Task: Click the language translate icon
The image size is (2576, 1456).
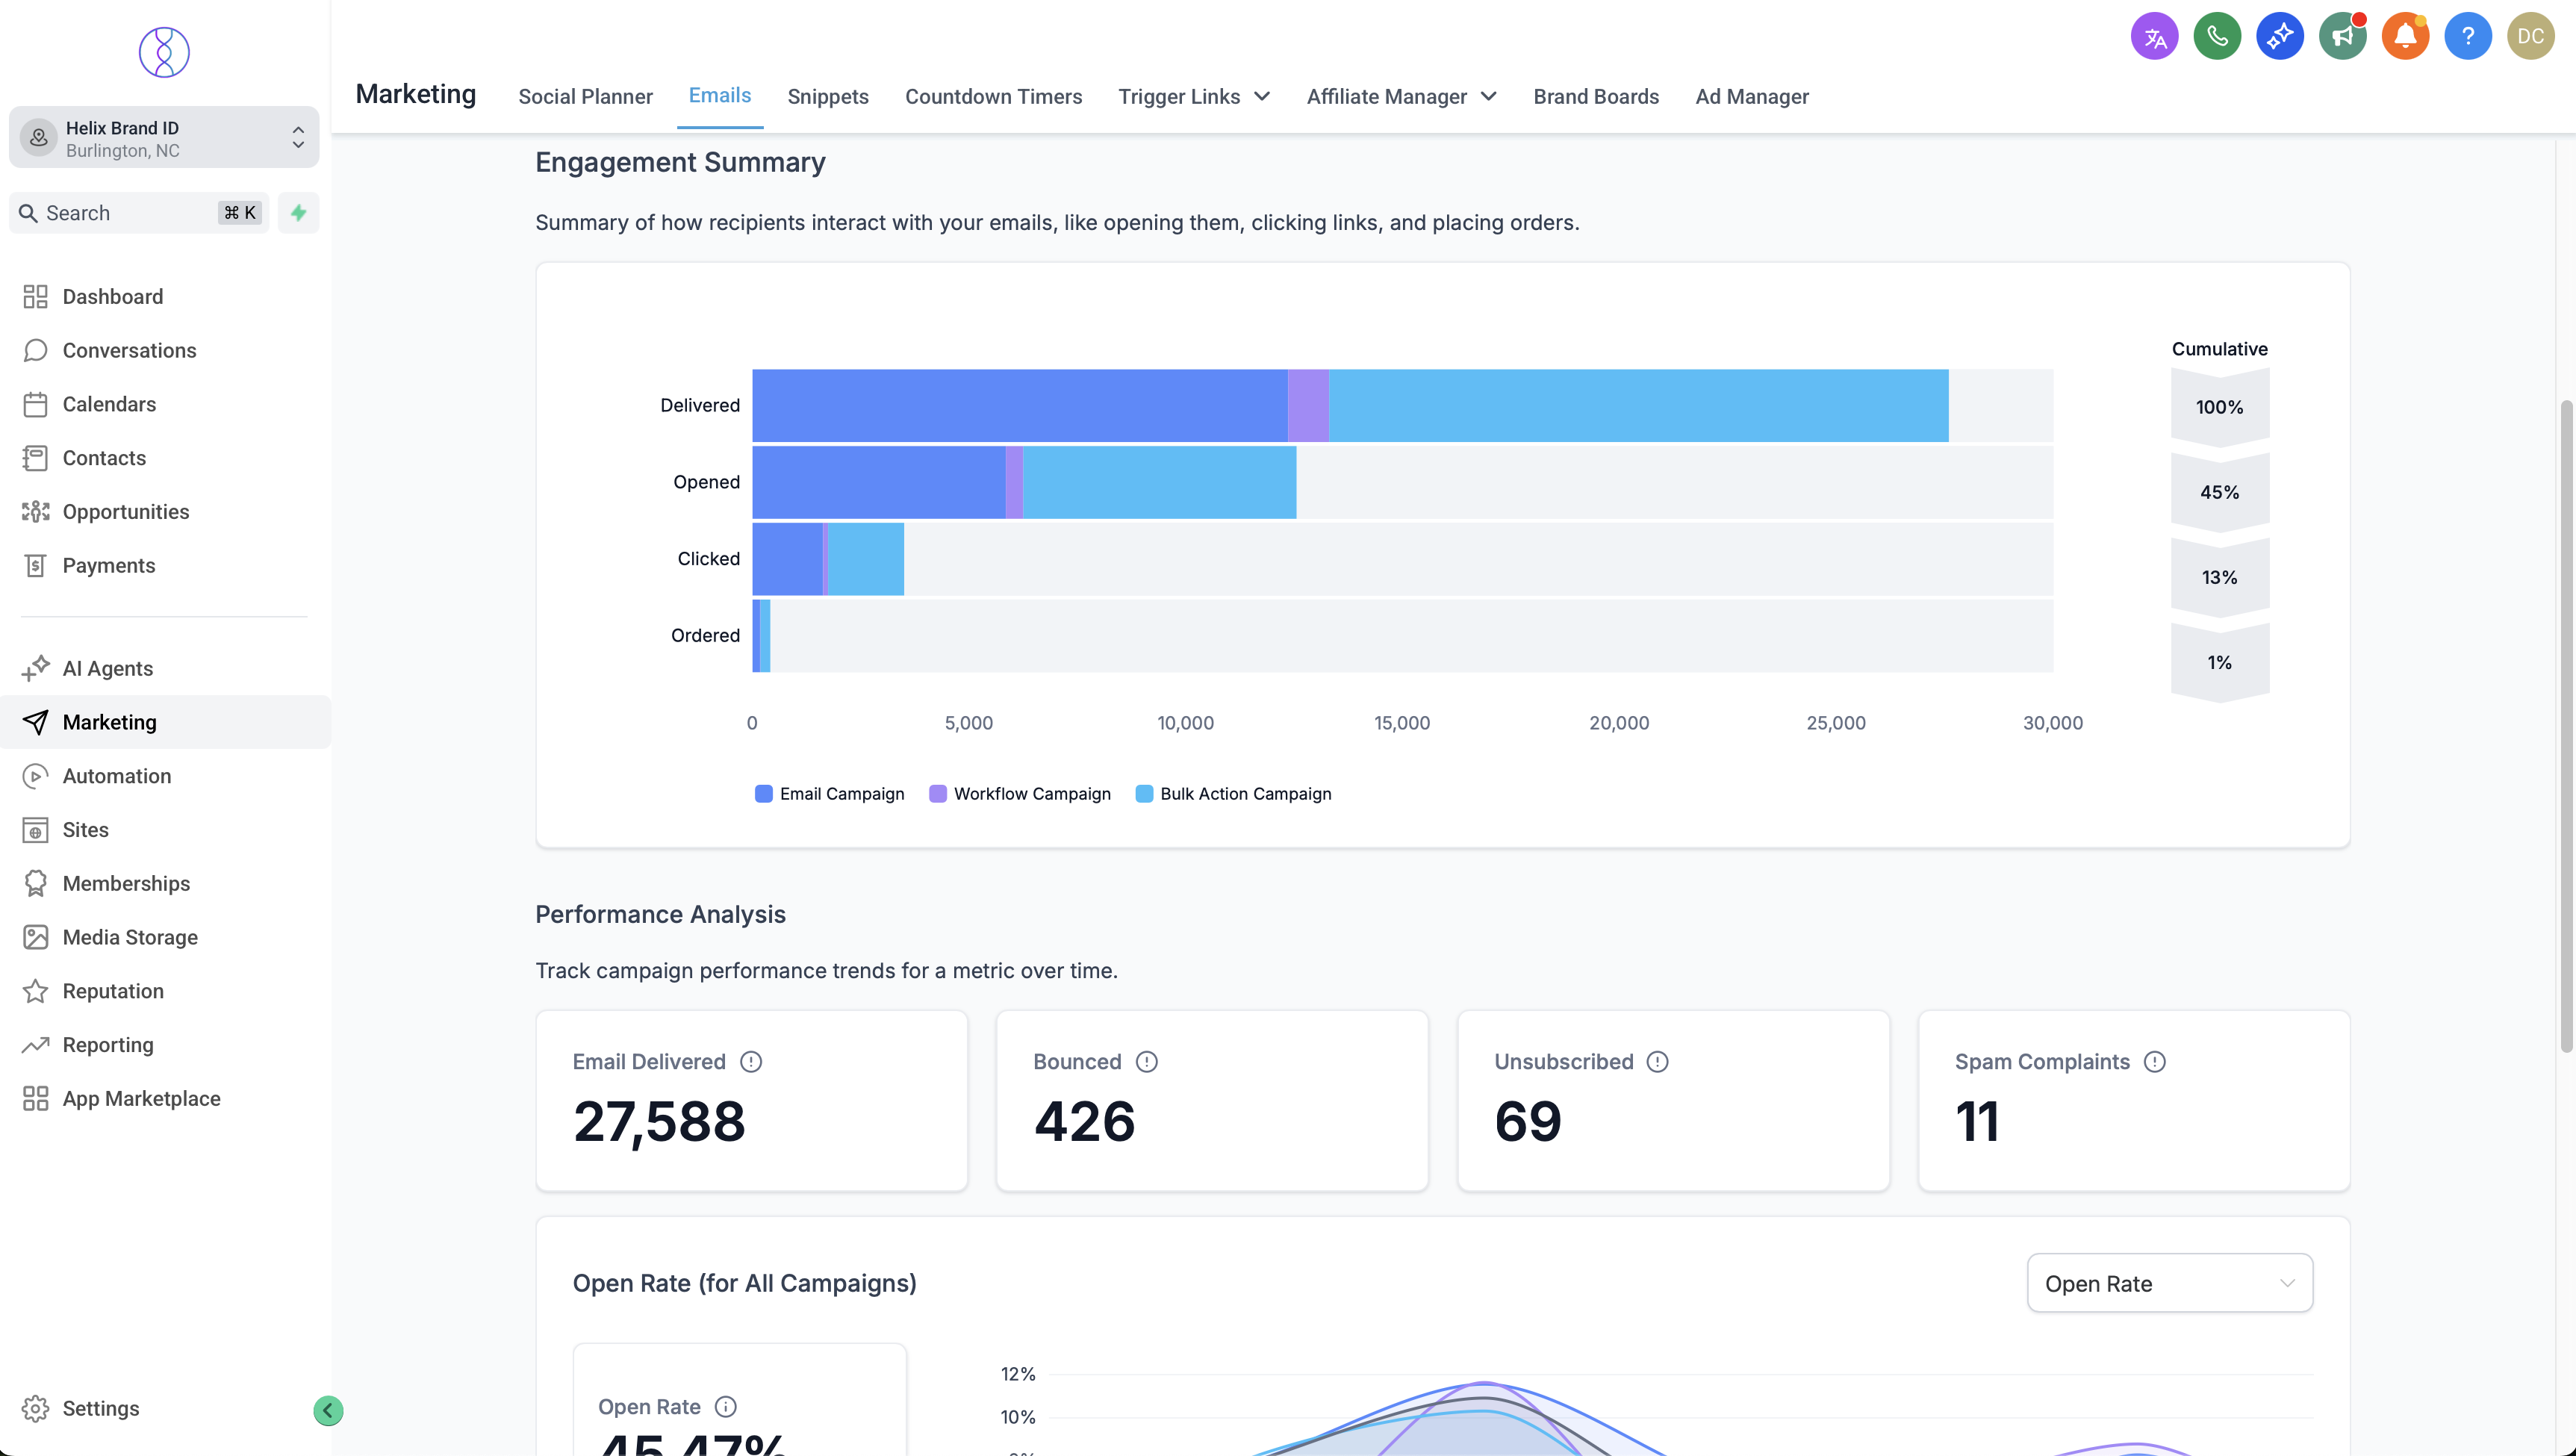Action: coord(2154,37)
